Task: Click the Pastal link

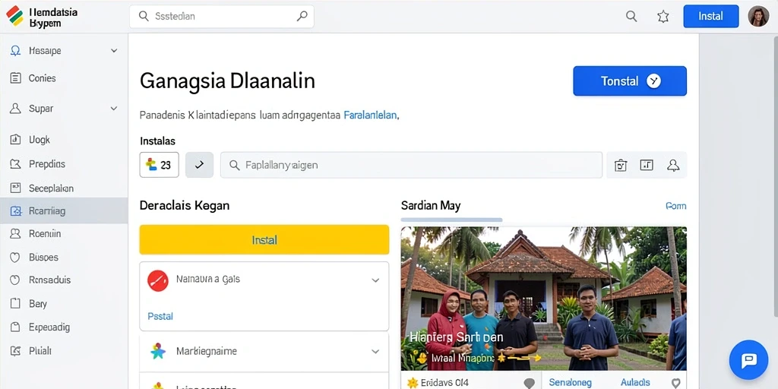Action: pyautogui.click(x=160, y=315)
